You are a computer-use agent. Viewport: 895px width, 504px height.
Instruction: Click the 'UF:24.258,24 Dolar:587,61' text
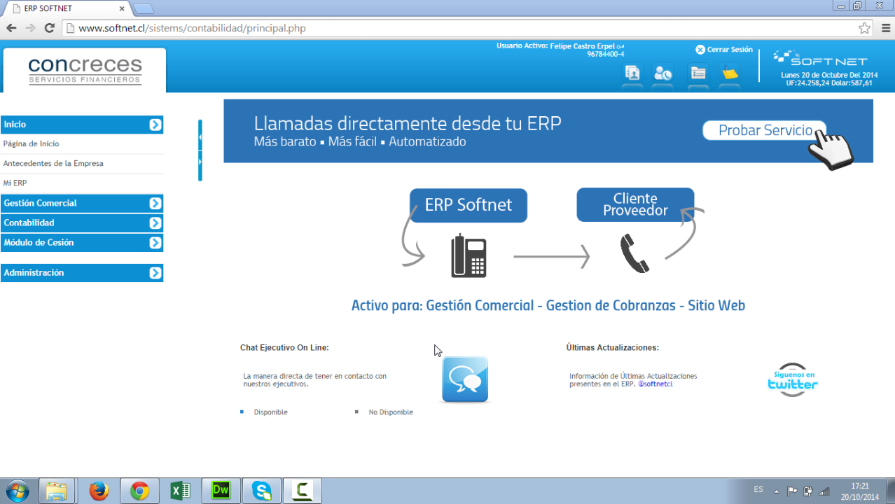829,83
